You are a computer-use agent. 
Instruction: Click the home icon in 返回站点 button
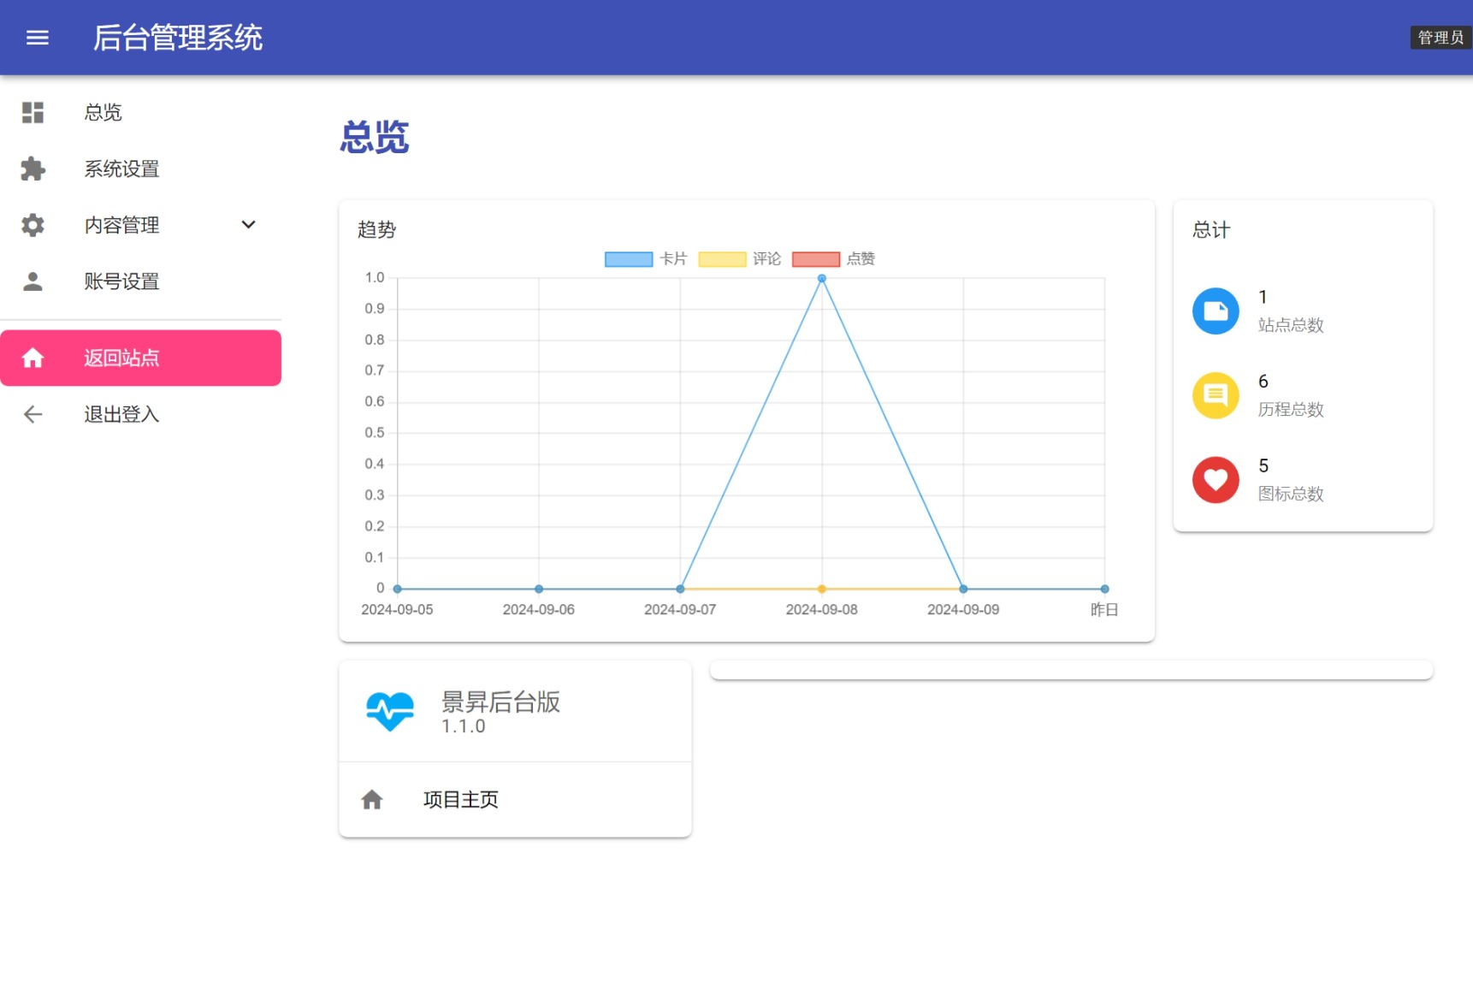[34, 358]
